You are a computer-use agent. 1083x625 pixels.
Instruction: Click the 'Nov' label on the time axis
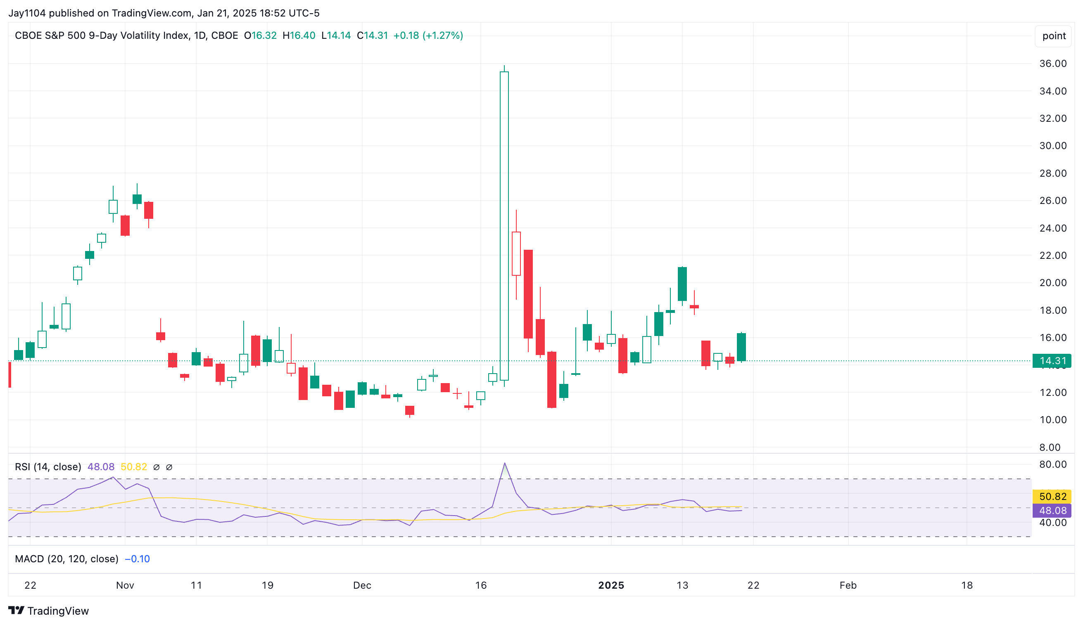[125, 585]
